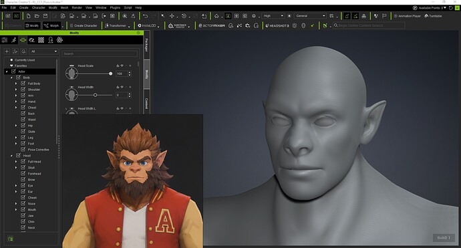Click the morph slider Search field

click(100, 54)
